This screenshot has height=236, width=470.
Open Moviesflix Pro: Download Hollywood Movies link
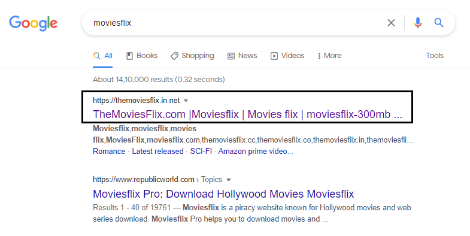point(223,194)
